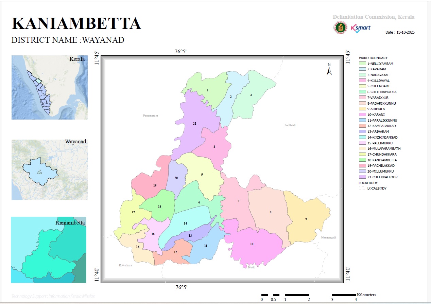Click the Date : 13-10-2025 label
Screen dimensions: 431x304
[400, 33]
